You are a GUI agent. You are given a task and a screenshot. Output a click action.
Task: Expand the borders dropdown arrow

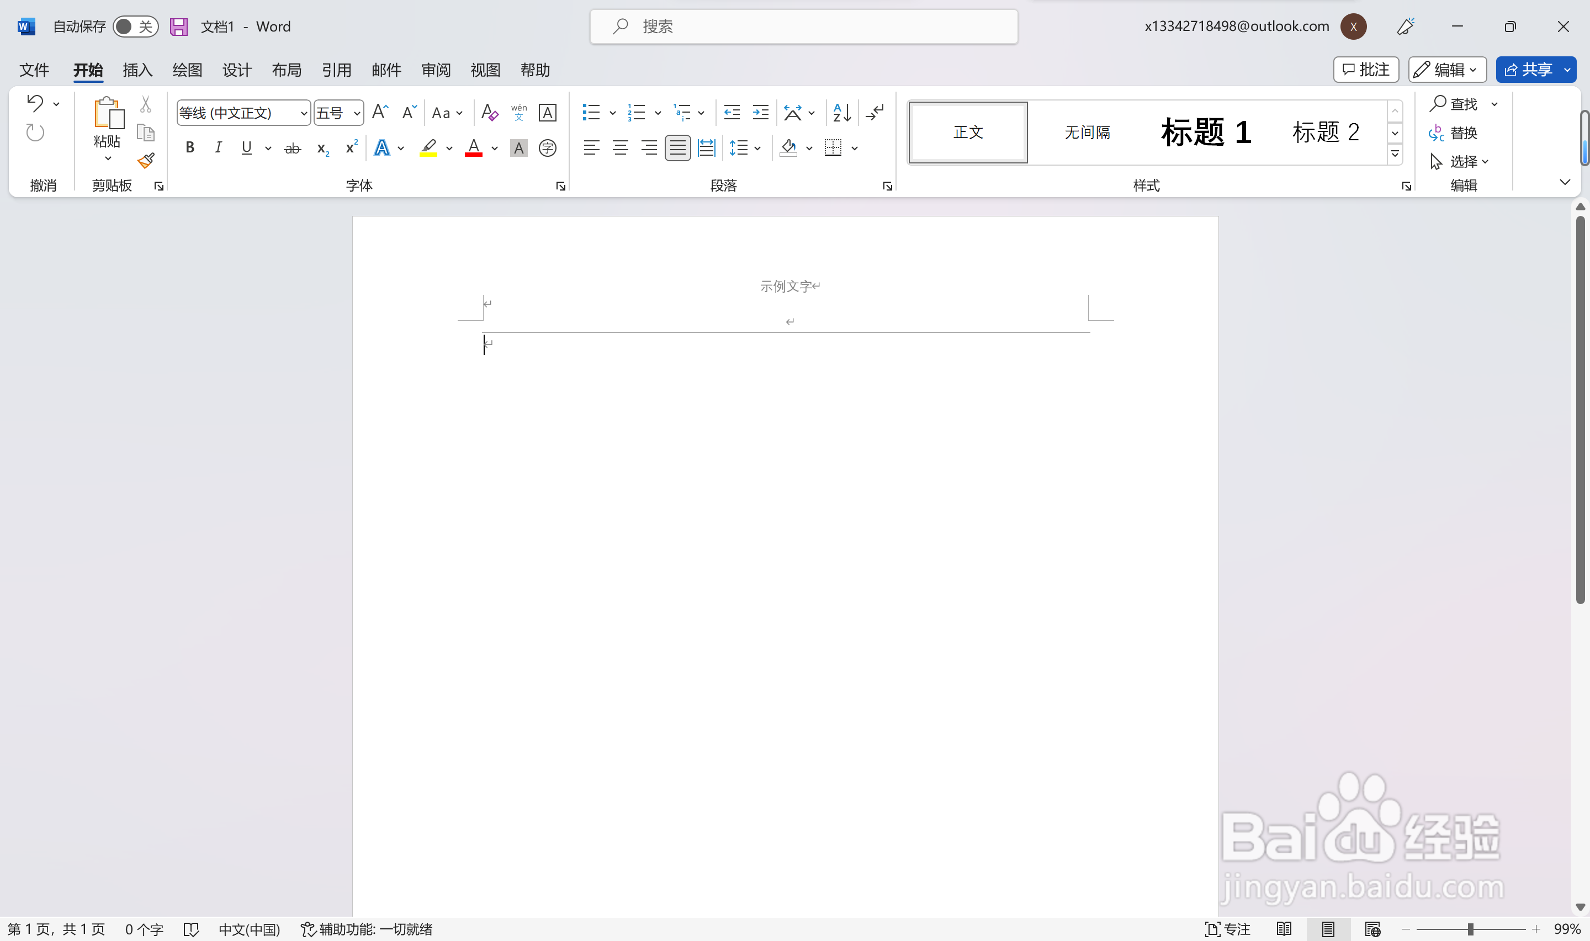point(854,149)
